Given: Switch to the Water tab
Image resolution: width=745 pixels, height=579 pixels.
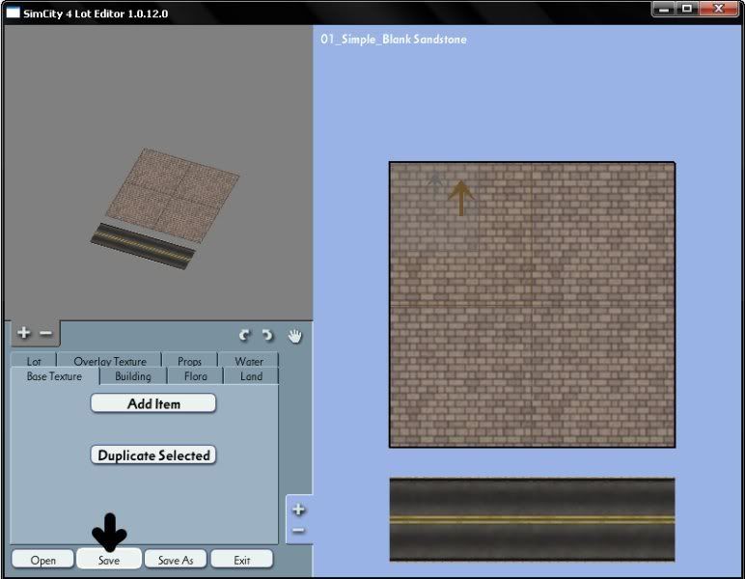Looking at the screenshot, I should (249, 361).
